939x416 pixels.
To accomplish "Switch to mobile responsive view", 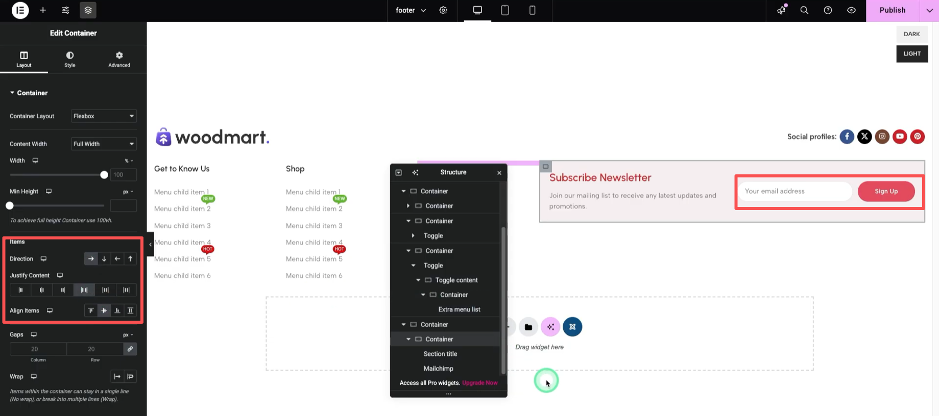I will (532, 10).
